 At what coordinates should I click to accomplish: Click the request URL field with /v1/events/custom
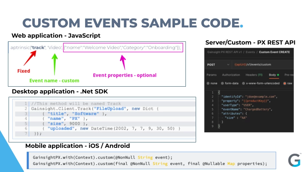[263, 65]
